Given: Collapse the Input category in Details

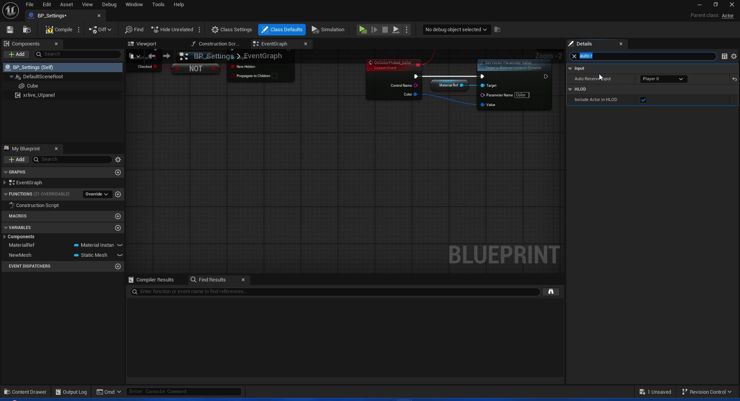Looking at the screenshot, I should click(570, 69).
